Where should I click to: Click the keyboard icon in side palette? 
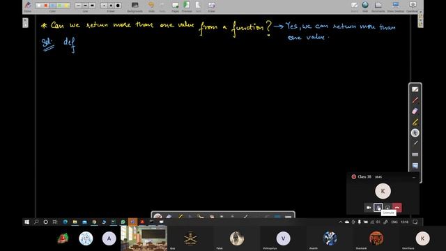click(x=415, y=154)
